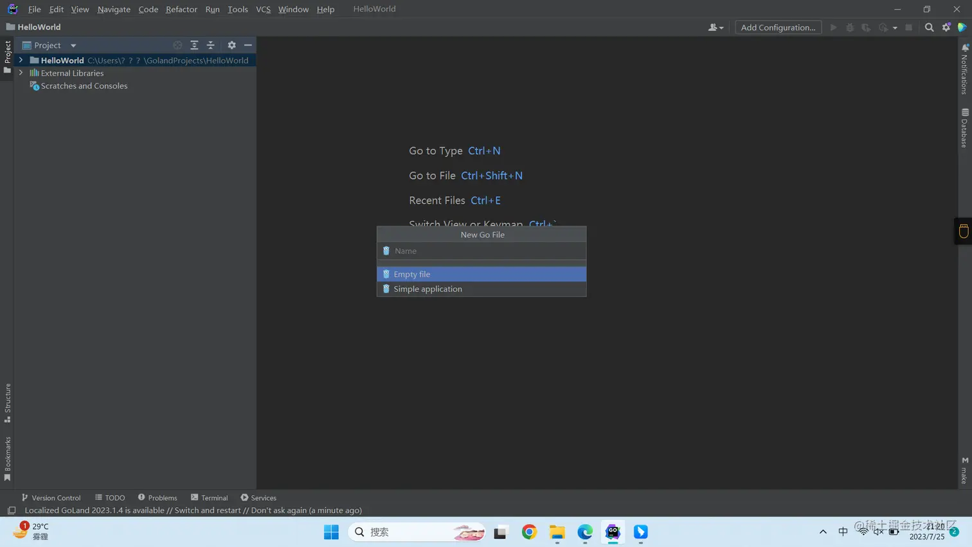Open the Edit menu

[x=57, y=9]
